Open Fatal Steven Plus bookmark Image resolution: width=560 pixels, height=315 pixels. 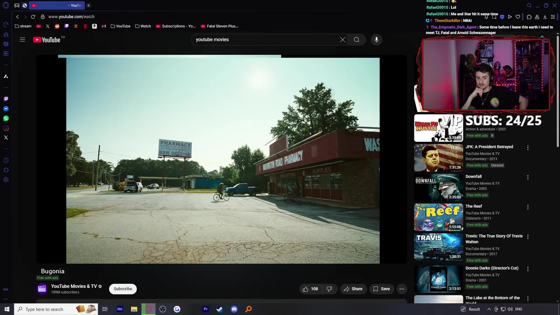(219, 26)
